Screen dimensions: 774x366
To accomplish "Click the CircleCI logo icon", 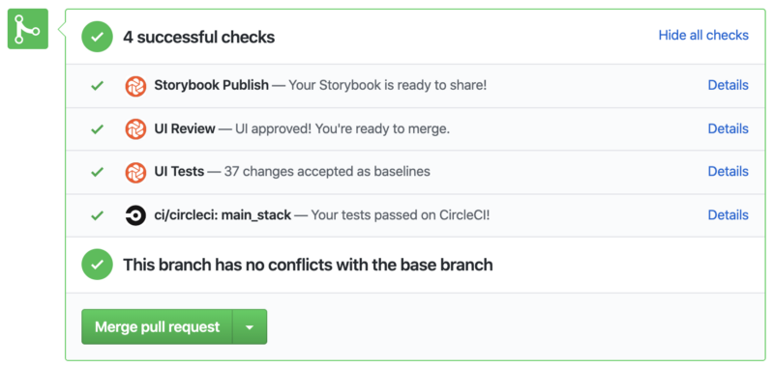I will tap(135, 215).
